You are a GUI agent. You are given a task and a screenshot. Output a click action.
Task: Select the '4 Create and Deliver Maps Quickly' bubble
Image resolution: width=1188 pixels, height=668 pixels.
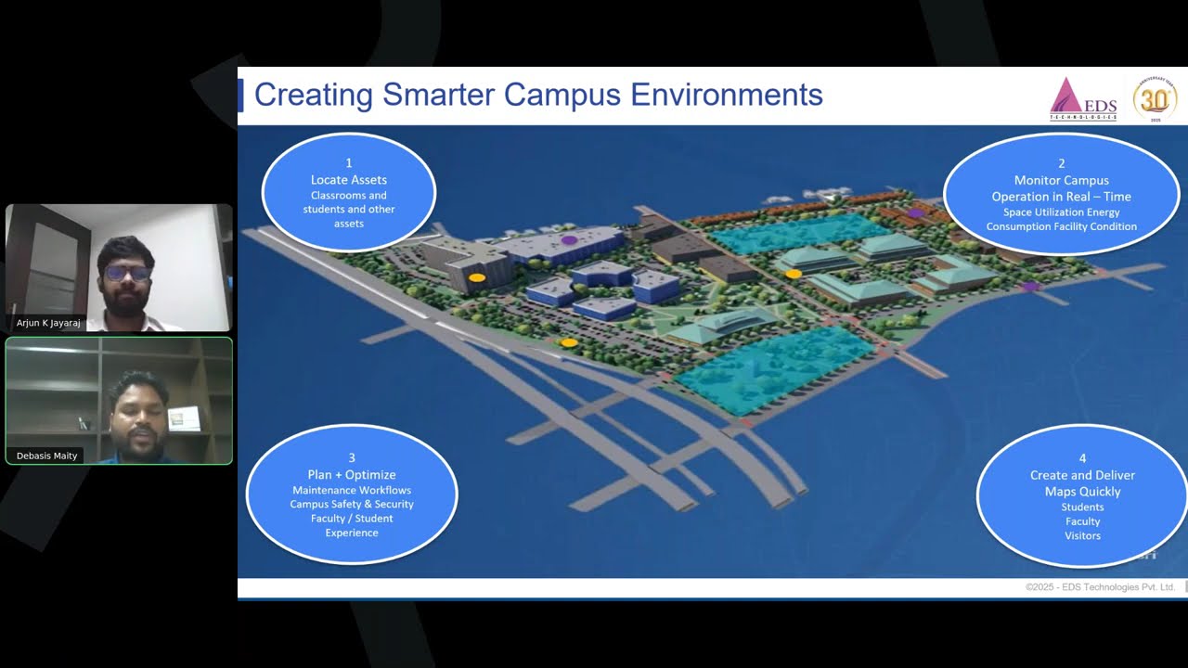point(1082,496)
